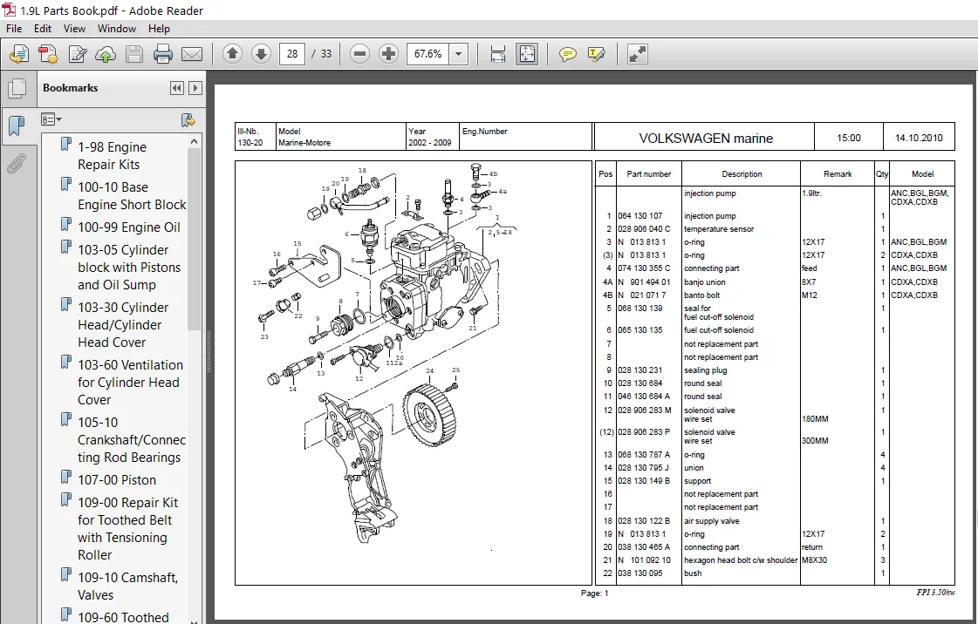Open the Attachments paperclip panel icon
Image resolution: width=978 pixels, height=624 pixels.
coord(17,164)
